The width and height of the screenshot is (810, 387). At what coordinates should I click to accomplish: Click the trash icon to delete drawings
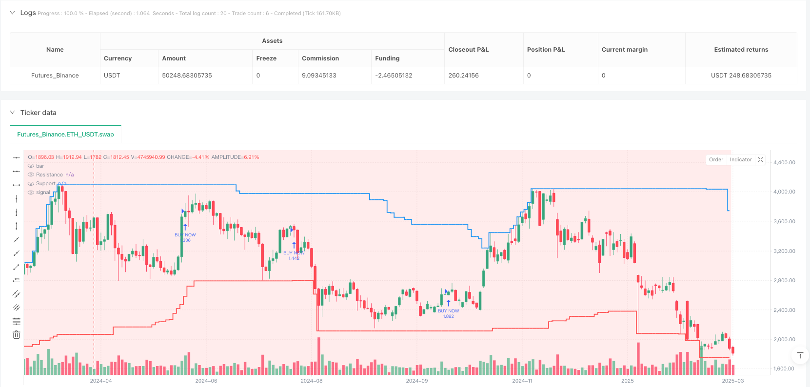pos(16,335)
